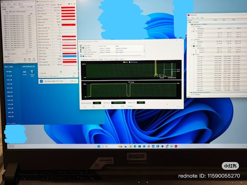Open the Advanced tab in GPU-Z
Image resolution: width=247 pixels, height=185 pixels.
pyautogui.click(x=53, y=5)
